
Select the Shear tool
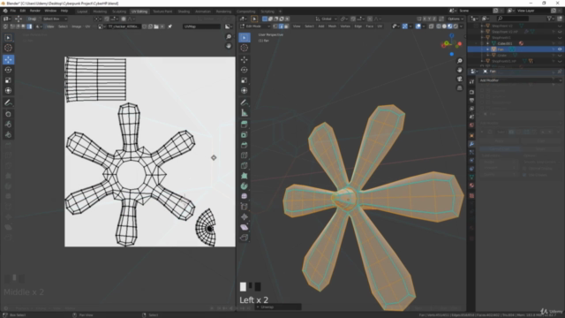pos(245,227)
